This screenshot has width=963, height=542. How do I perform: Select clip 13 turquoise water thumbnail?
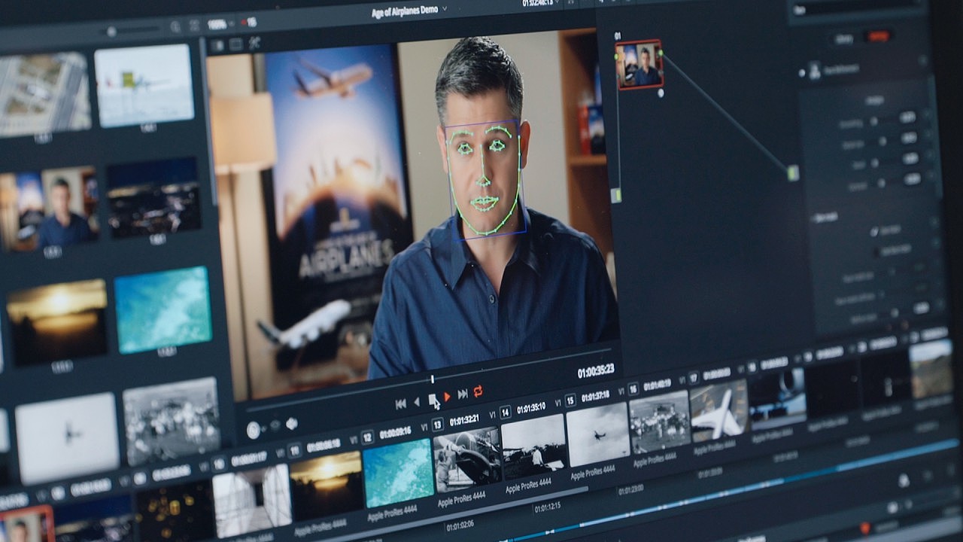[x=399, y=473]
